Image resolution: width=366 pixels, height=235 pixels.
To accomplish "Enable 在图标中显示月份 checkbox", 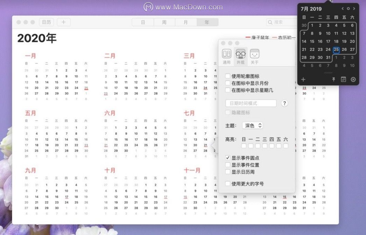I will pyautogui.click(x=227, y=83).
